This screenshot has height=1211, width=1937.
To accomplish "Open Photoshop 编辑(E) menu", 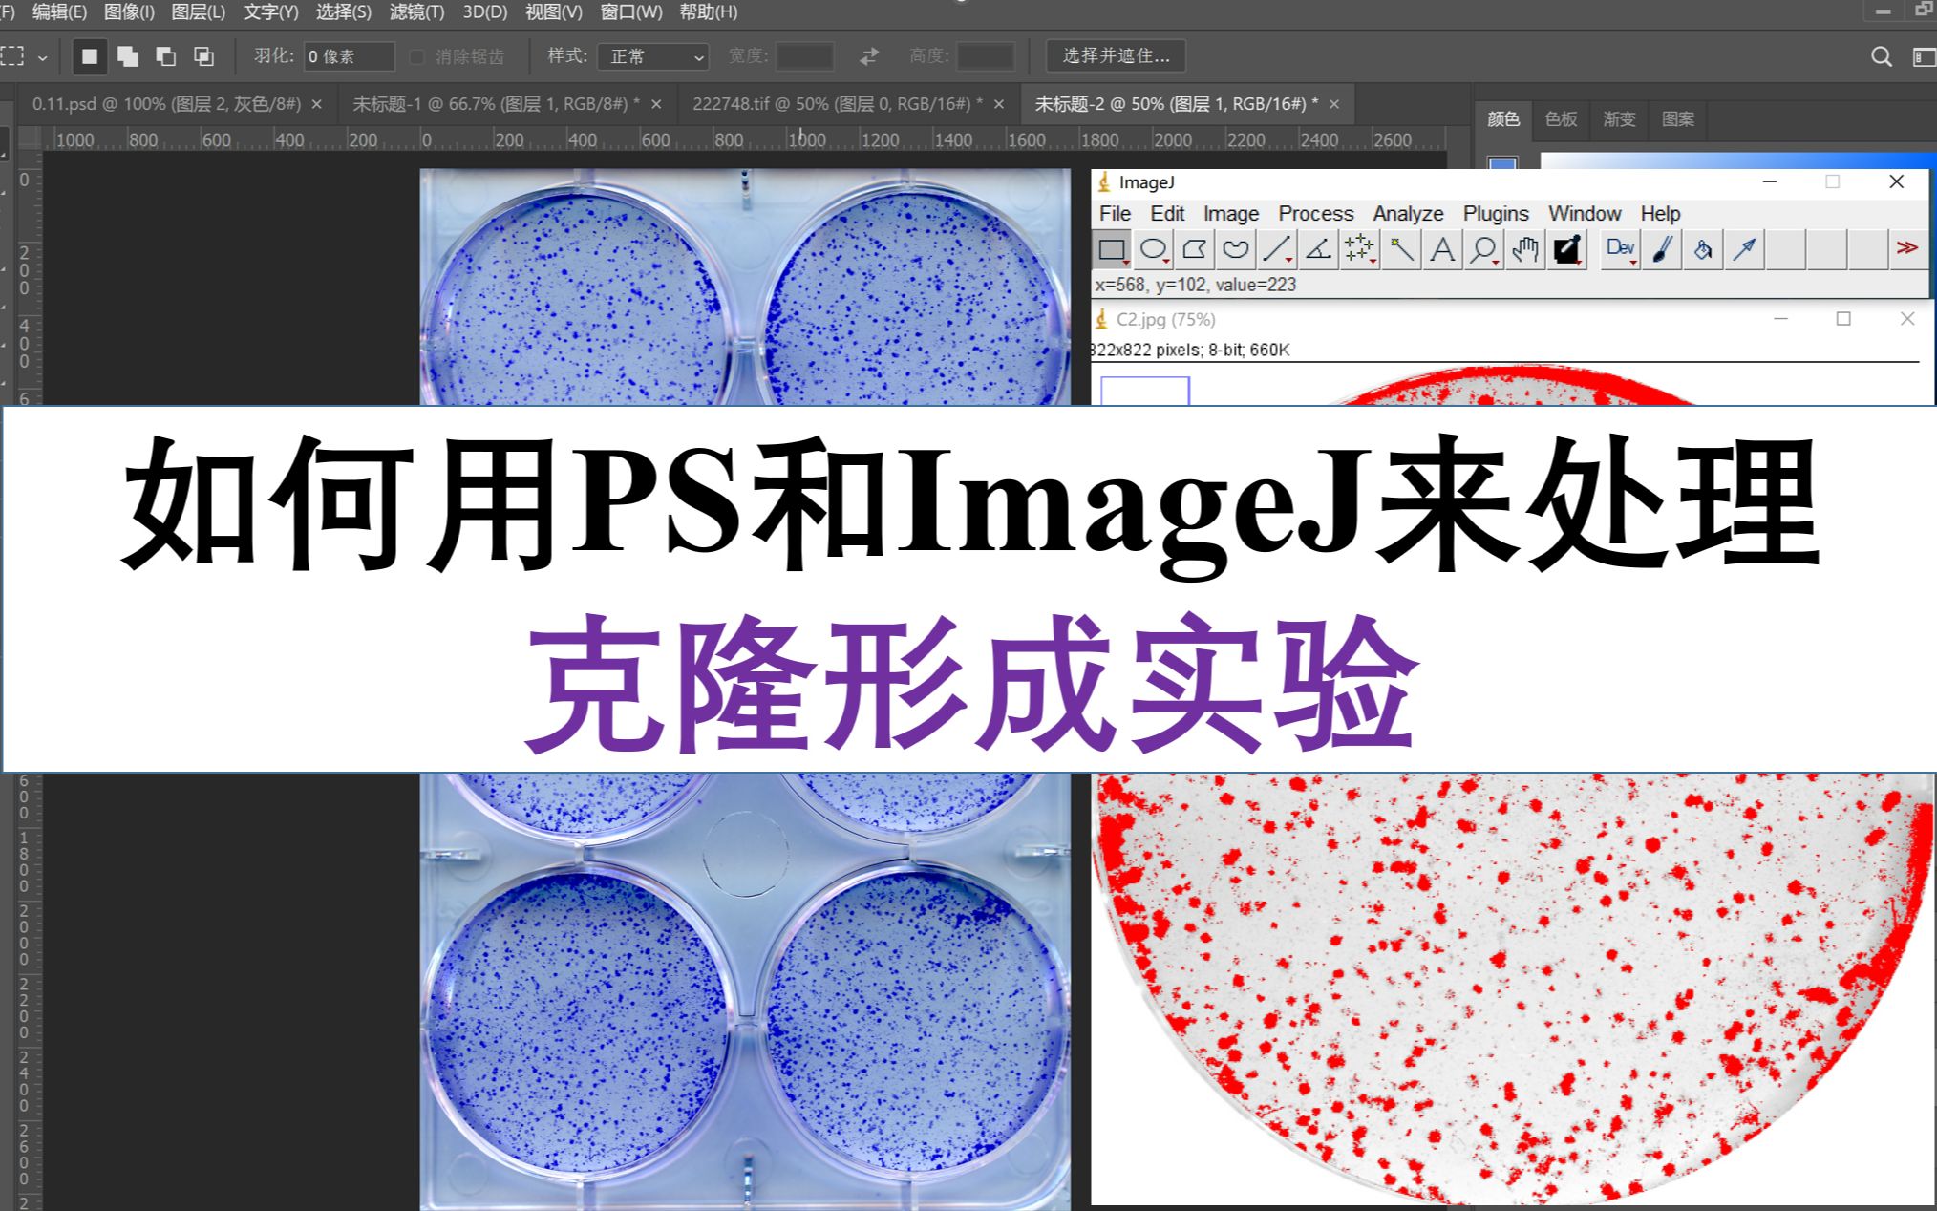I will tap(59, 12).
